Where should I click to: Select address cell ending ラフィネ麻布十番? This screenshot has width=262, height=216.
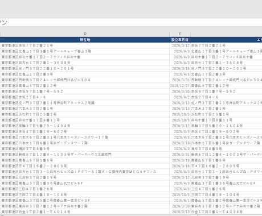tap(85, 57)
